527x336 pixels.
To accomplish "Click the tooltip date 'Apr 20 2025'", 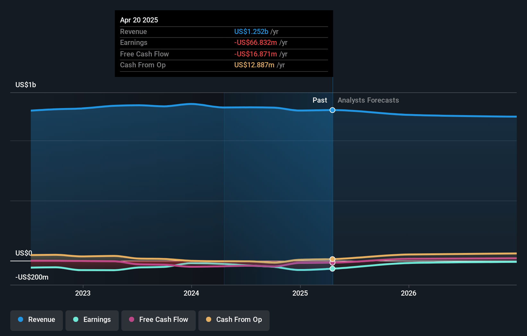I will (139, 20).
